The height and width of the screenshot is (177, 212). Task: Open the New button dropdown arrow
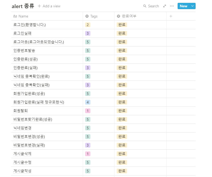[x=192, y=6]
